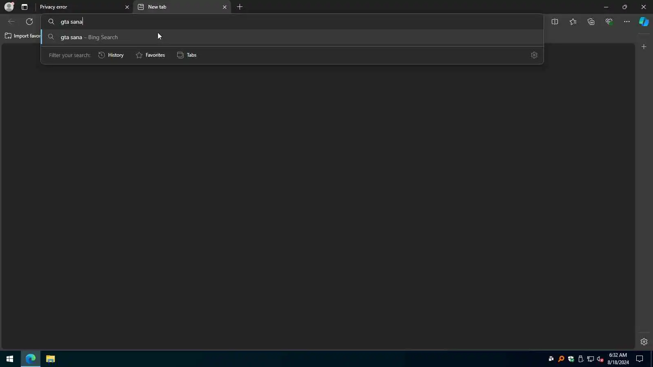Click the back navigation arrow
Viewport: 653px width, 367px height.
coord(11,22)
